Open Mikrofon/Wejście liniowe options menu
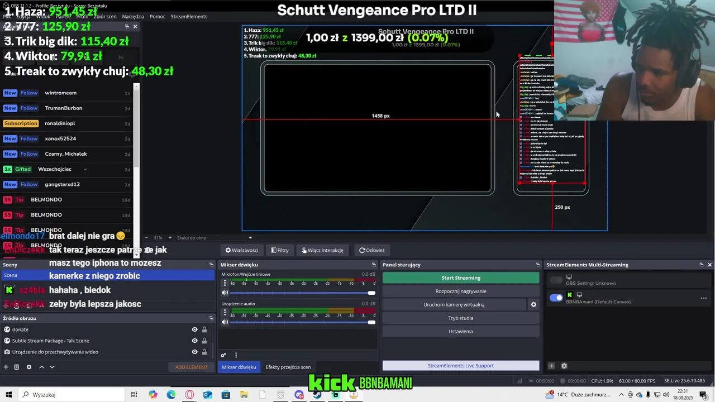 (225, 283)
